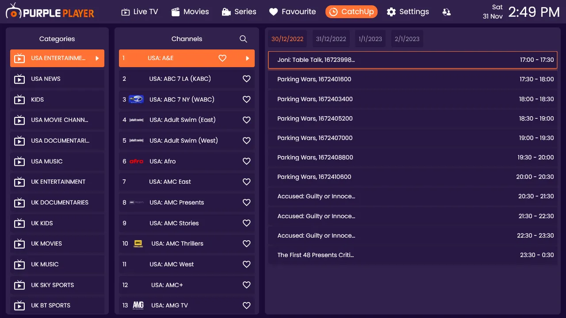Click the TV icon beside UK ENTERTAINMENT
This screenshot has width=566, height=318.
(x=19, y=182)
